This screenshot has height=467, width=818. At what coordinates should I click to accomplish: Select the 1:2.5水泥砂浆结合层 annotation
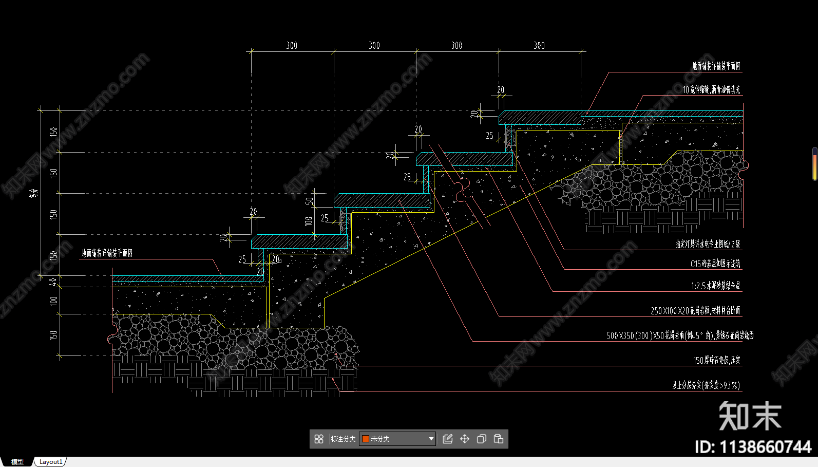(715, 286)
